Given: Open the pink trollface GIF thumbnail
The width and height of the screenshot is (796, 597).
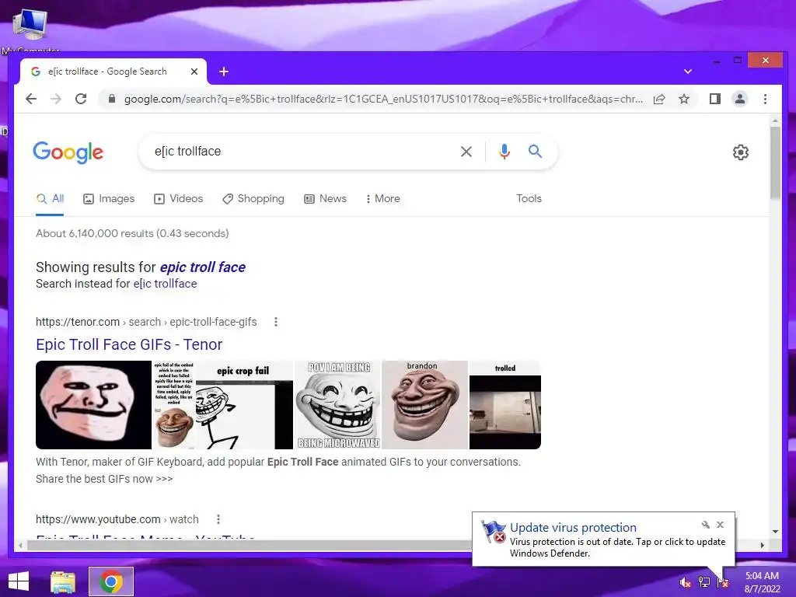Looking at the screenshot, I should tap(94, 405).
